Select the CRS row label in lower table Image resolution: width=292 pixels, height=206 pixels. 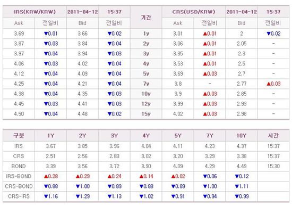(x=19, y=156)
